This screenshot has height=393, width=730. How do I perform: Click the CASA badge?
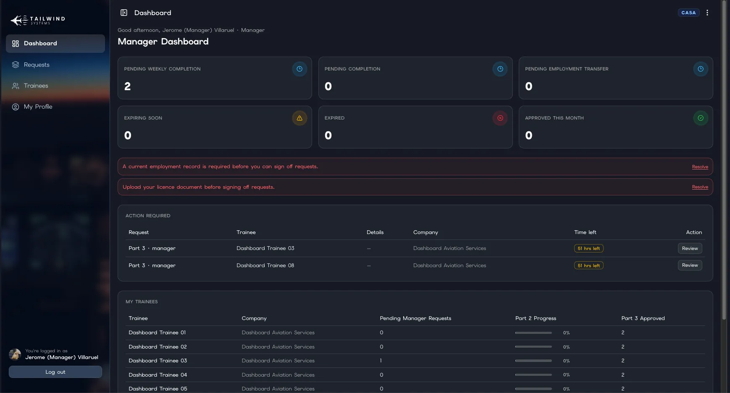pos(688,13)
